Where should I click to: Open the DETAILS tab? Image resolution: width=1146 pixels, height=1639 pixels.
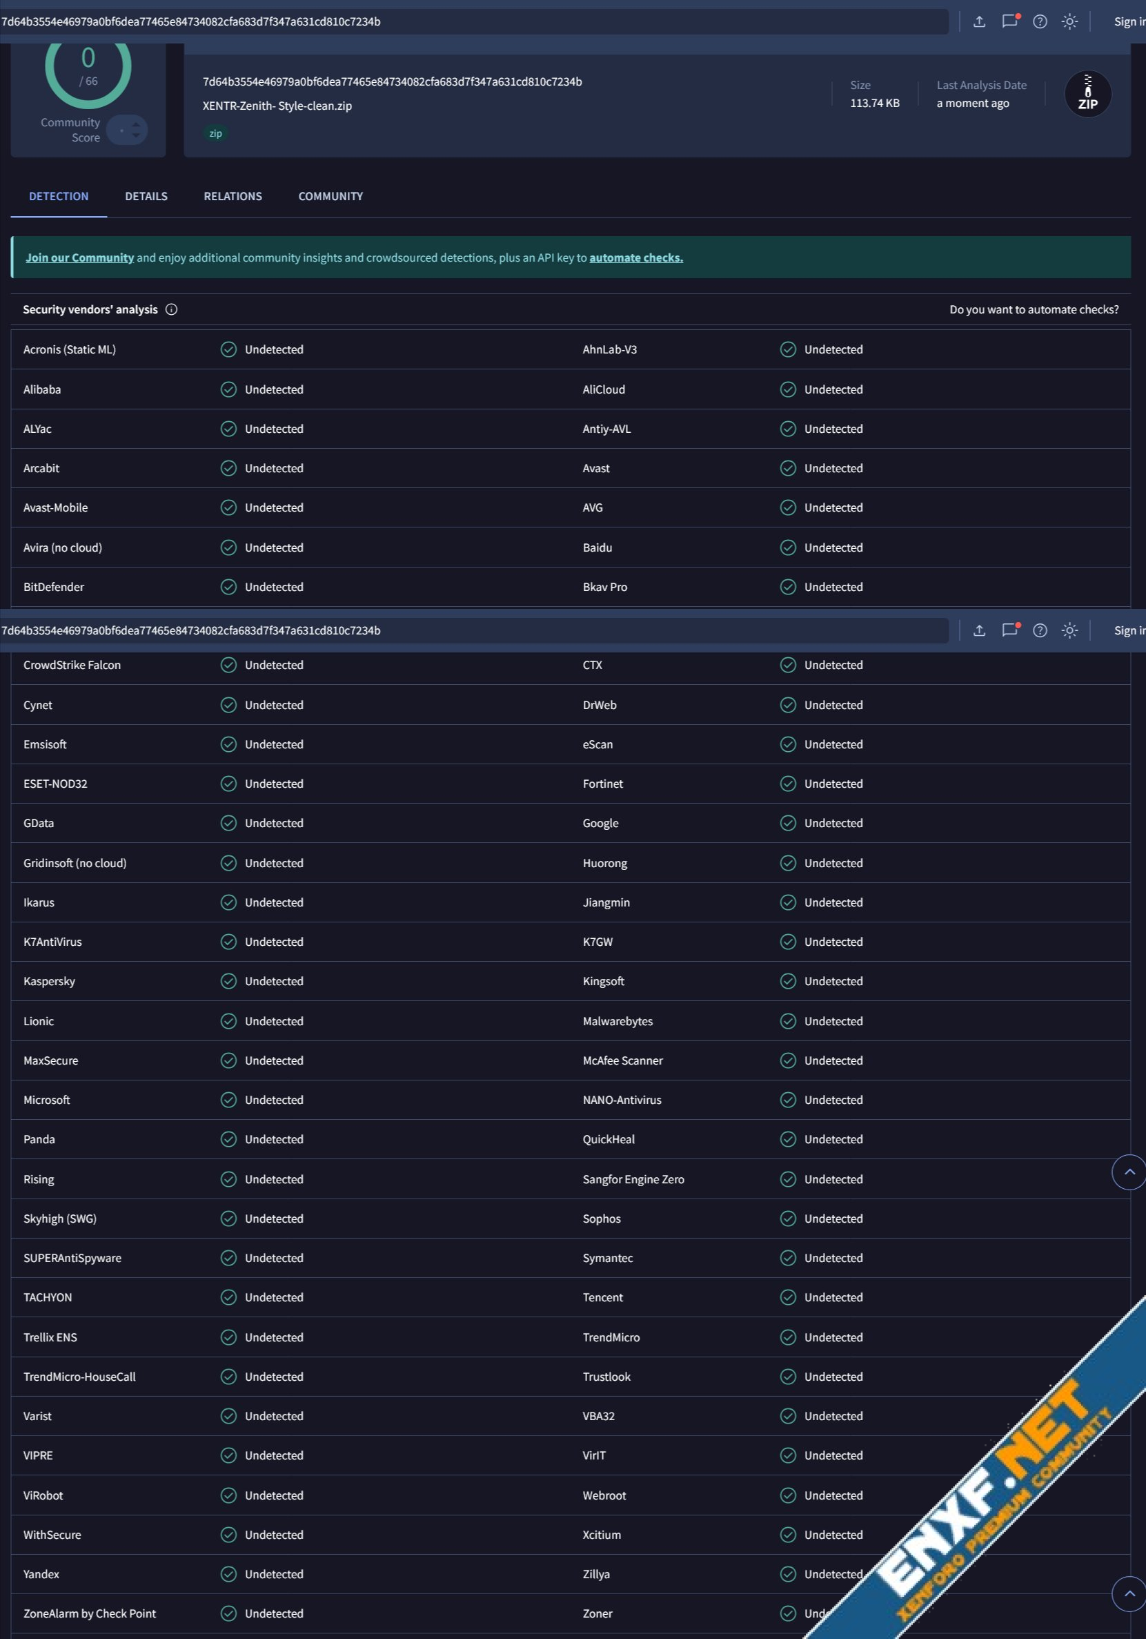pos(146,196)
